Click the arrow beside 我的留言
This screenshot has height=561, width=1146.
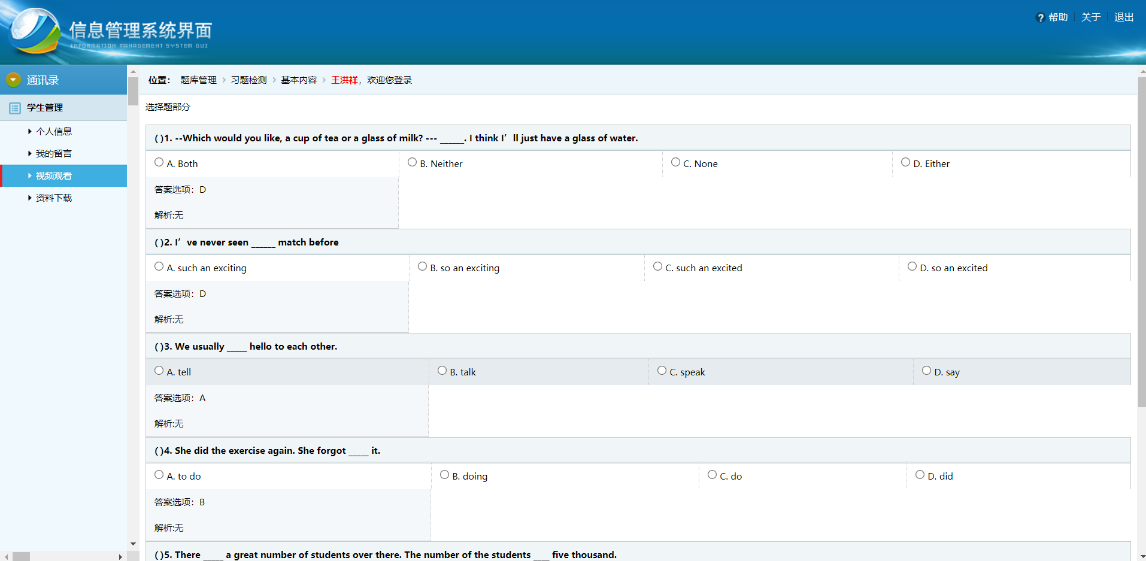29,153
